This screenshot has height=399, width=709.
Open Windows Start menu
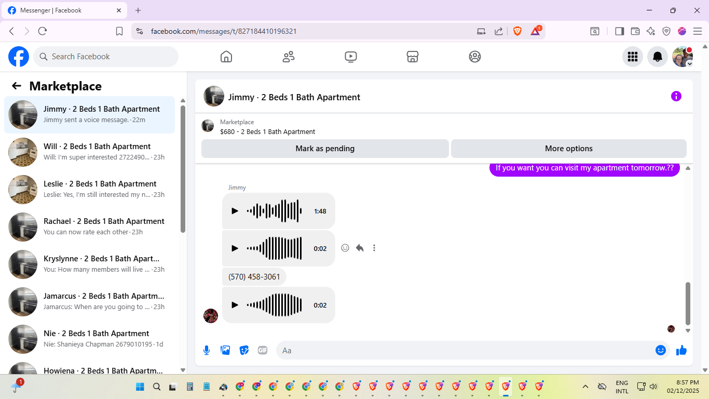(140, 387)
